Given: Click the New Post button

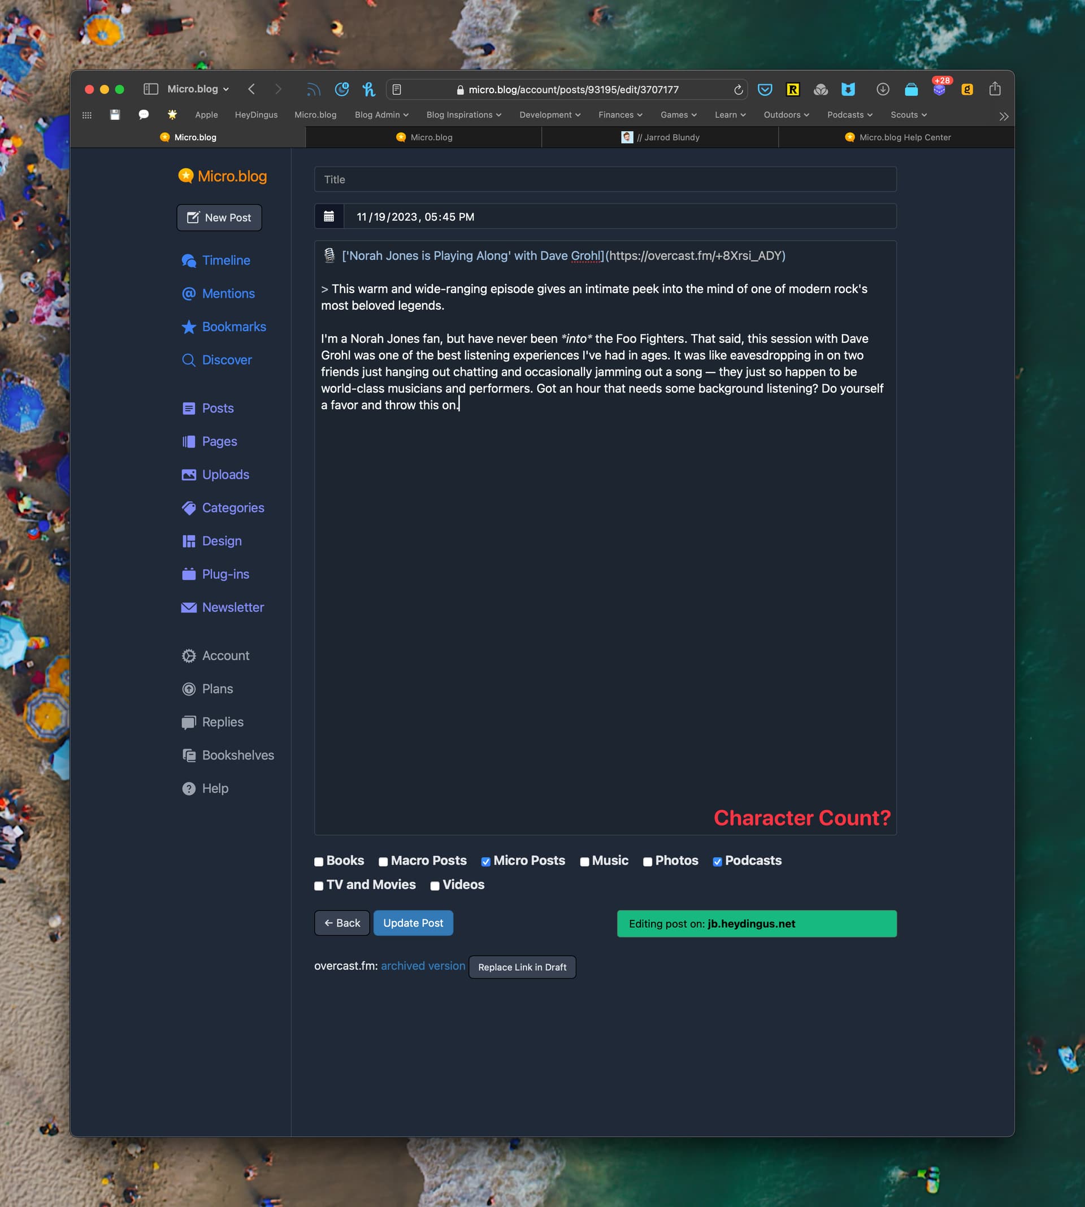Looking at the screenshot, I should 219,218.
